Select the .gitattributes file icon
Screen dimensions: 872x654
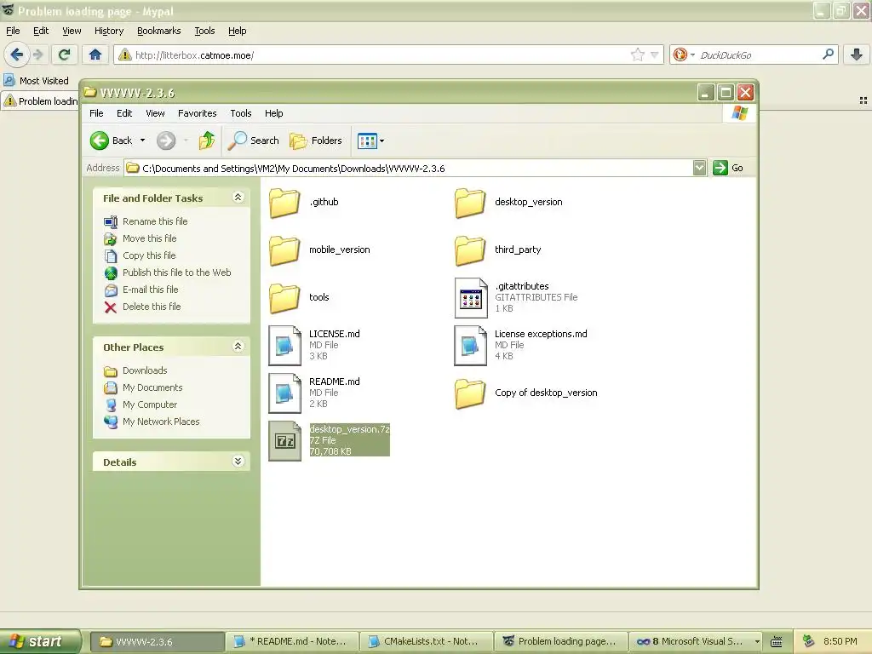[470, 298]
